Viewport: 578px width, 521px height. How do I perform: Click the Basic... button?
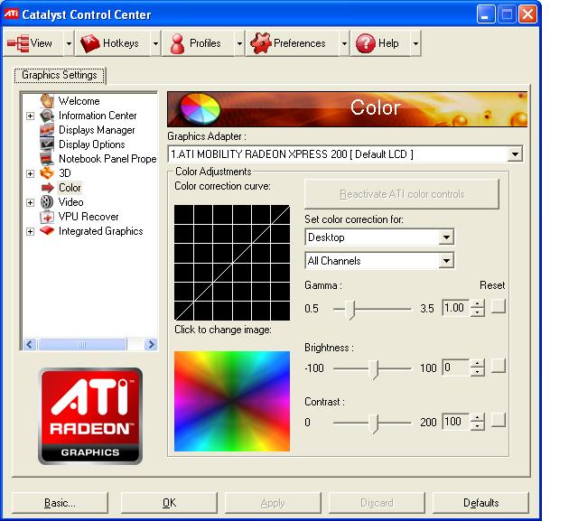(x=60, y=503)
